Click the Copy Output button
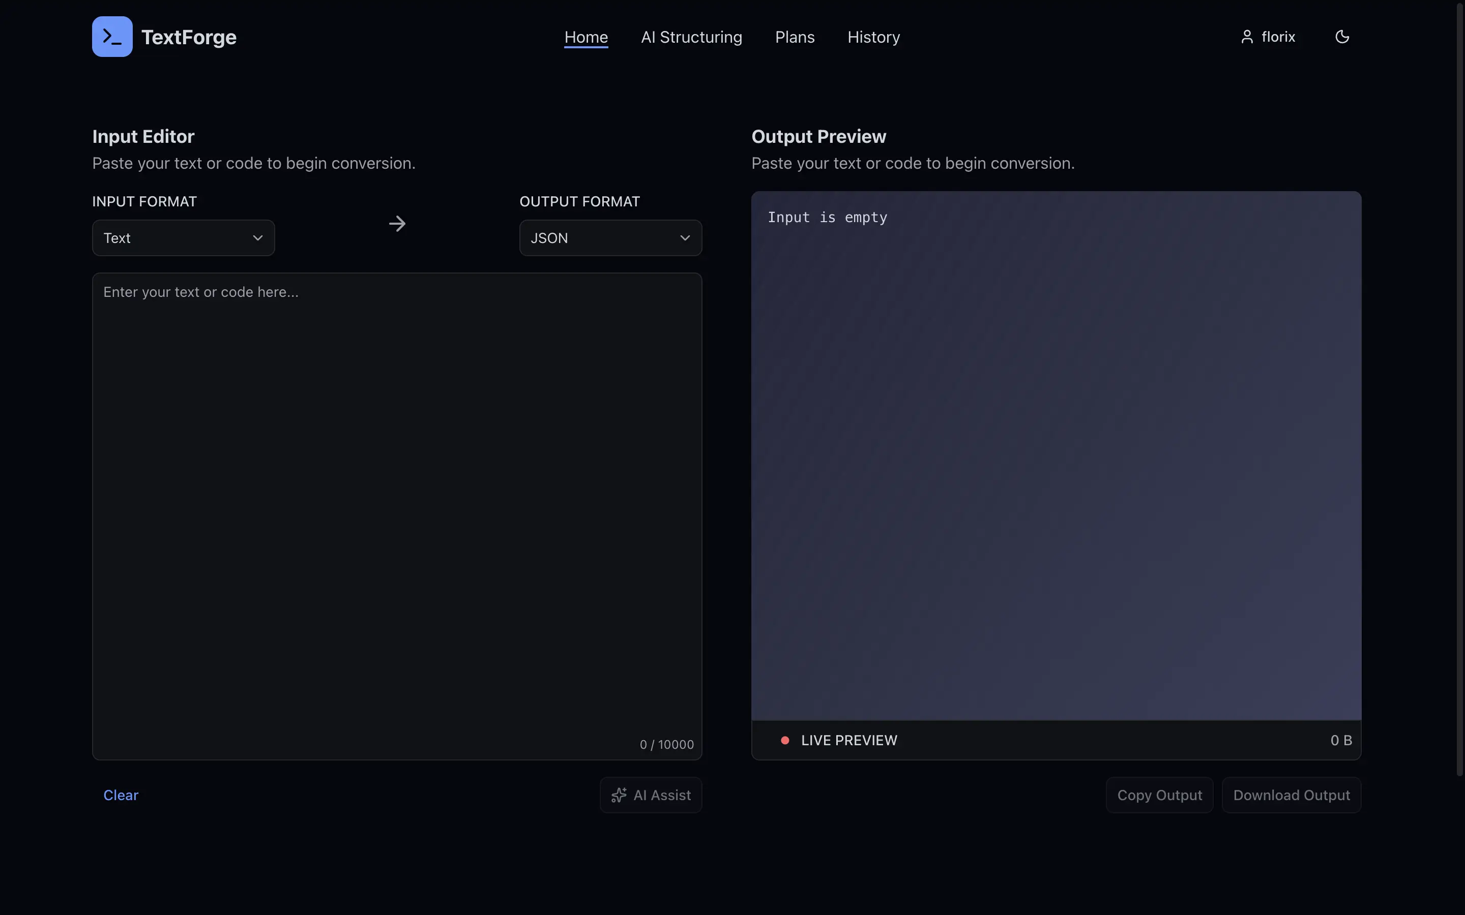Screen dimensions: 1465x915 coord(1159,795)
